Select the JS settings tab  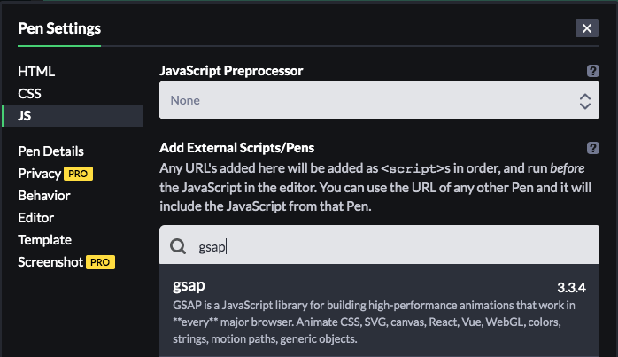pos(25,115)
